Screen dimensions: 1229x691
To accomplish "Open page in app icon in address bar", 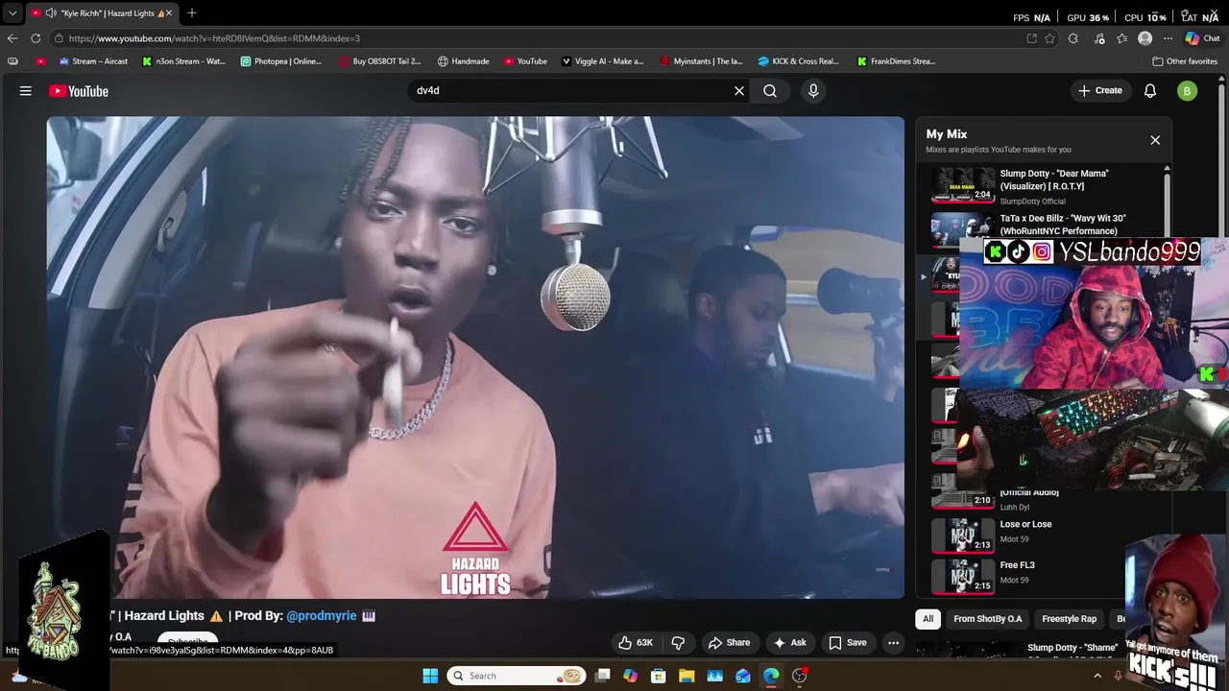I will tap(1031, 38).
